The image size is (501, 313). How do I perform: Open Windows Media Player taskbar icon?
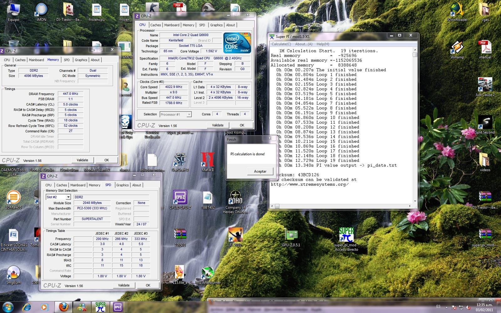pyautogui.click(x=44, y=307)
